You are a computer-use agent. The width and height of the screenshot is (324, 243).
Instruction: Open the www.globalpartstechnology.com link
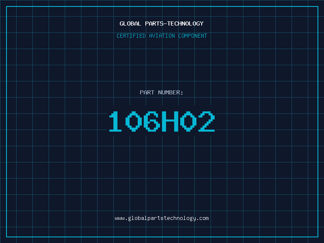click(x=162, y=218)
